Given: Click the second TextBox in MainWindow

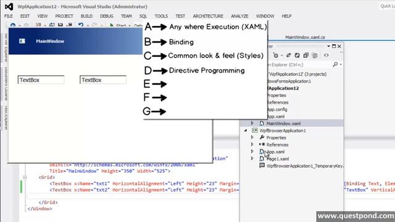Looking at the screenshot, I should coord(103,80).
